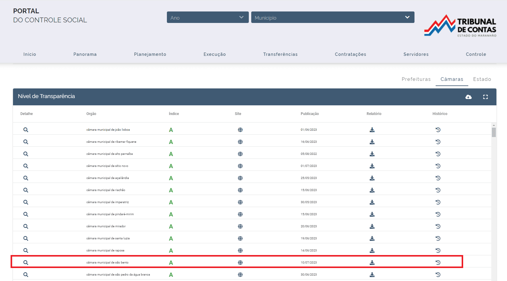The height and width of the screenshot is (281, 507).
Task: View history for João Lisboa row
Action: click(x=438, y=130)
